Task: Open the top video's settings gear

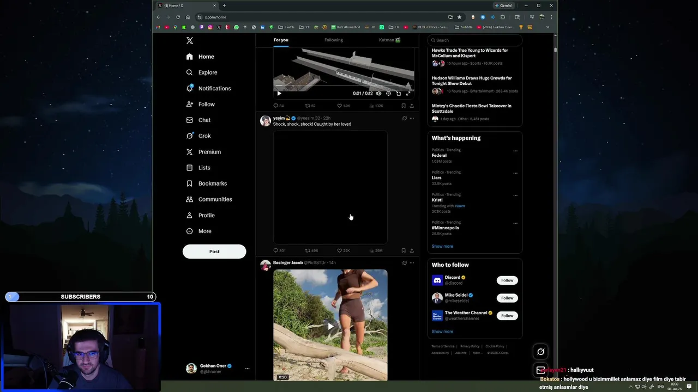Action: [388, 93]
